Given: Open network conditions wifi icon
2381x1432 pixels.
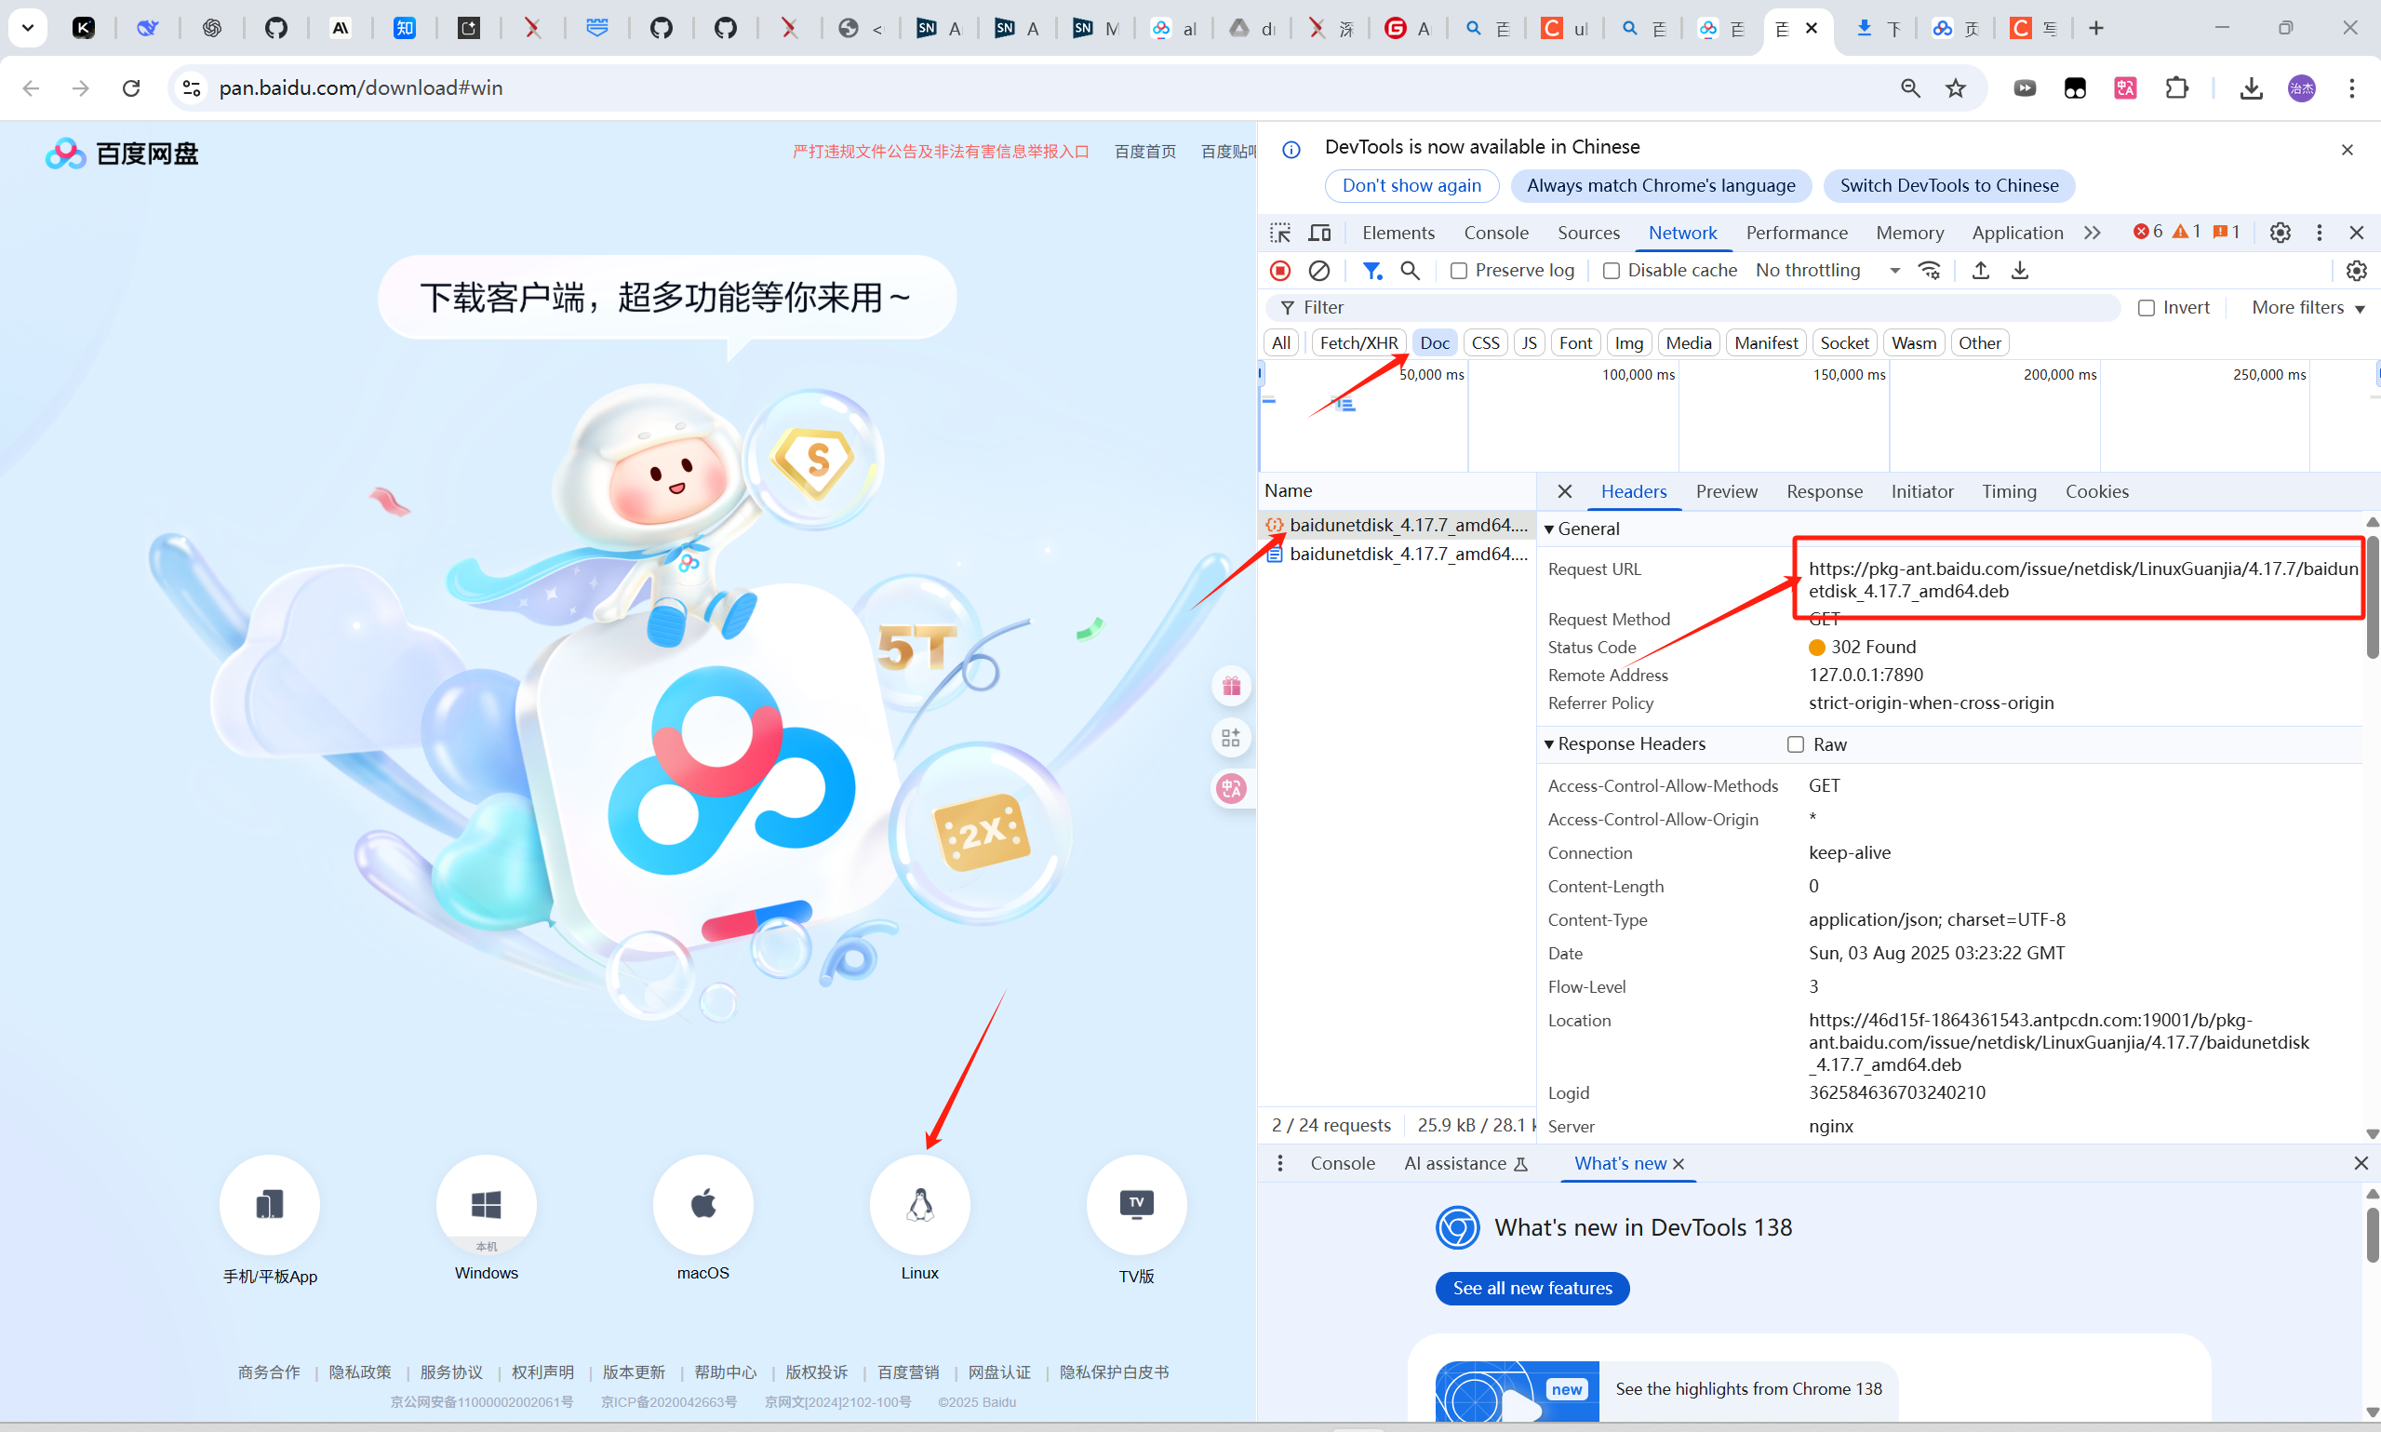Looking at the screenshot, I should tap(1930, 270).
